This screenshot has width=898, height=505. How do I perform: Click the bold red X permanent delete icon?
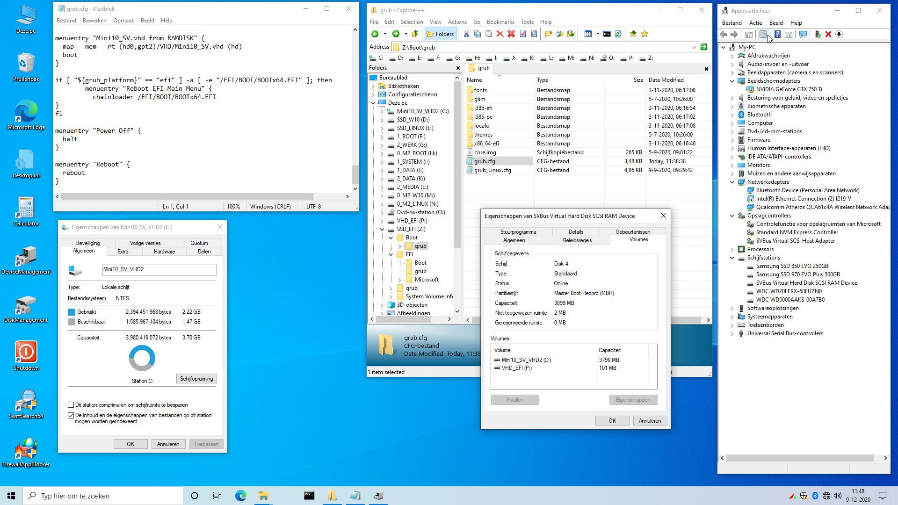[511, 34]
